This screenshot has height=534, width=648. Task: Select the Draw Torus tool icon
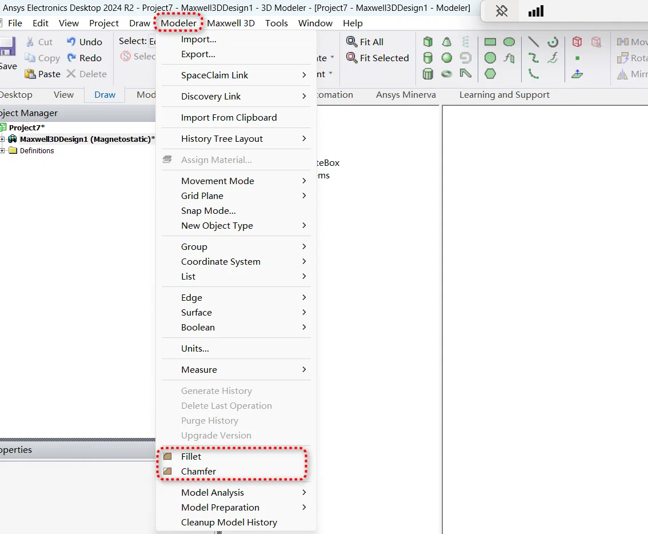[x=447, y=74]
